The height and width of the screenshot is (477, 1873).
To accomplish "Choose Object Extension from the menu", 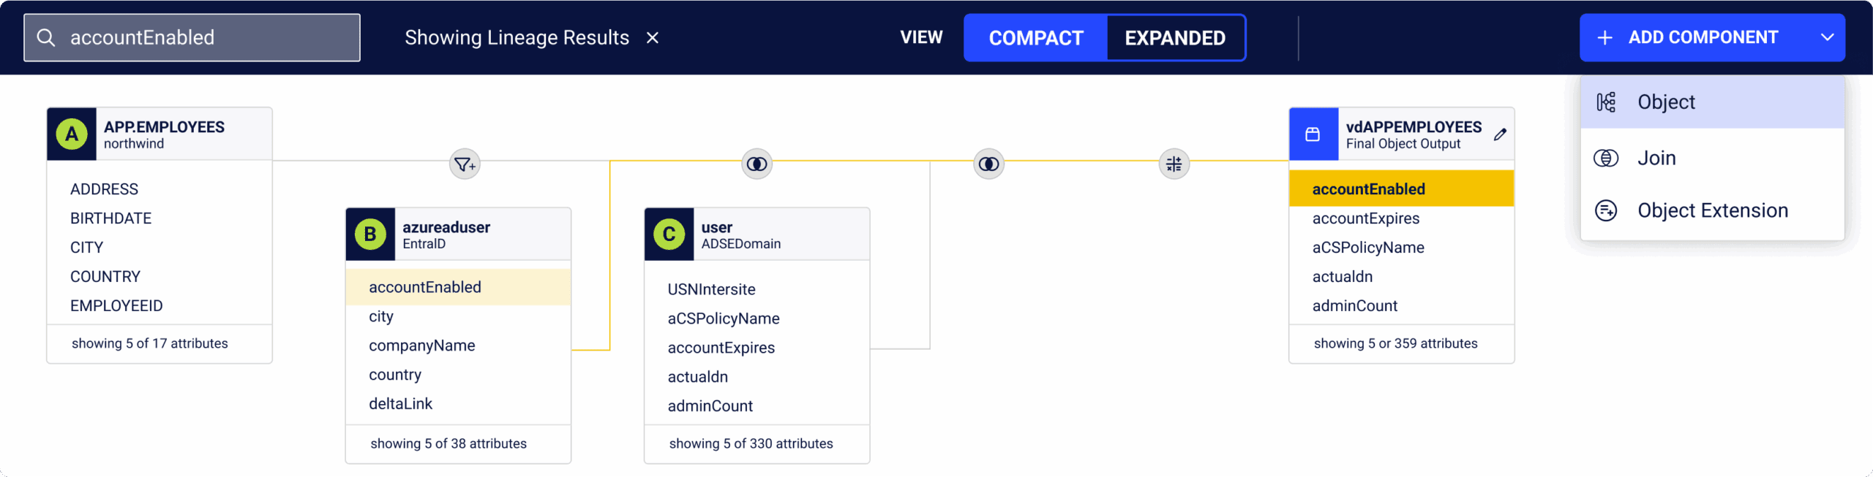I will click(x=1712, y=210).
